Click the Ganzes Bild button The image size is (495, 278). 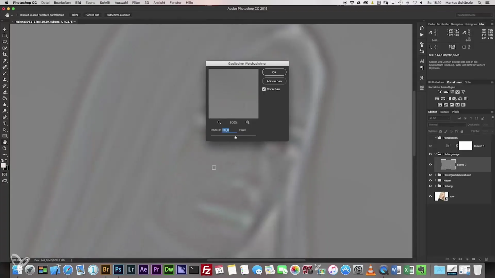point(92,15)
